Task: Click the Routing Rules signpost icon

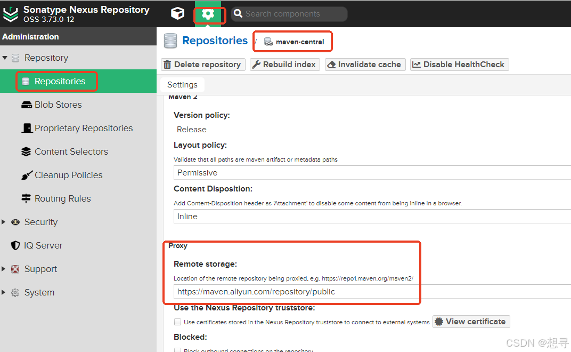Action: click(x=26, y=198)
